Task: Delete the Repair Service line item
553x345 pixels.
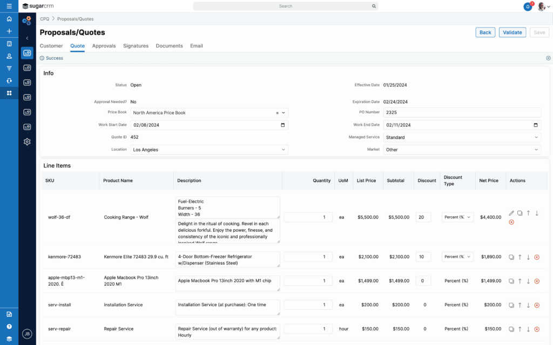Action: pos(537,329)
